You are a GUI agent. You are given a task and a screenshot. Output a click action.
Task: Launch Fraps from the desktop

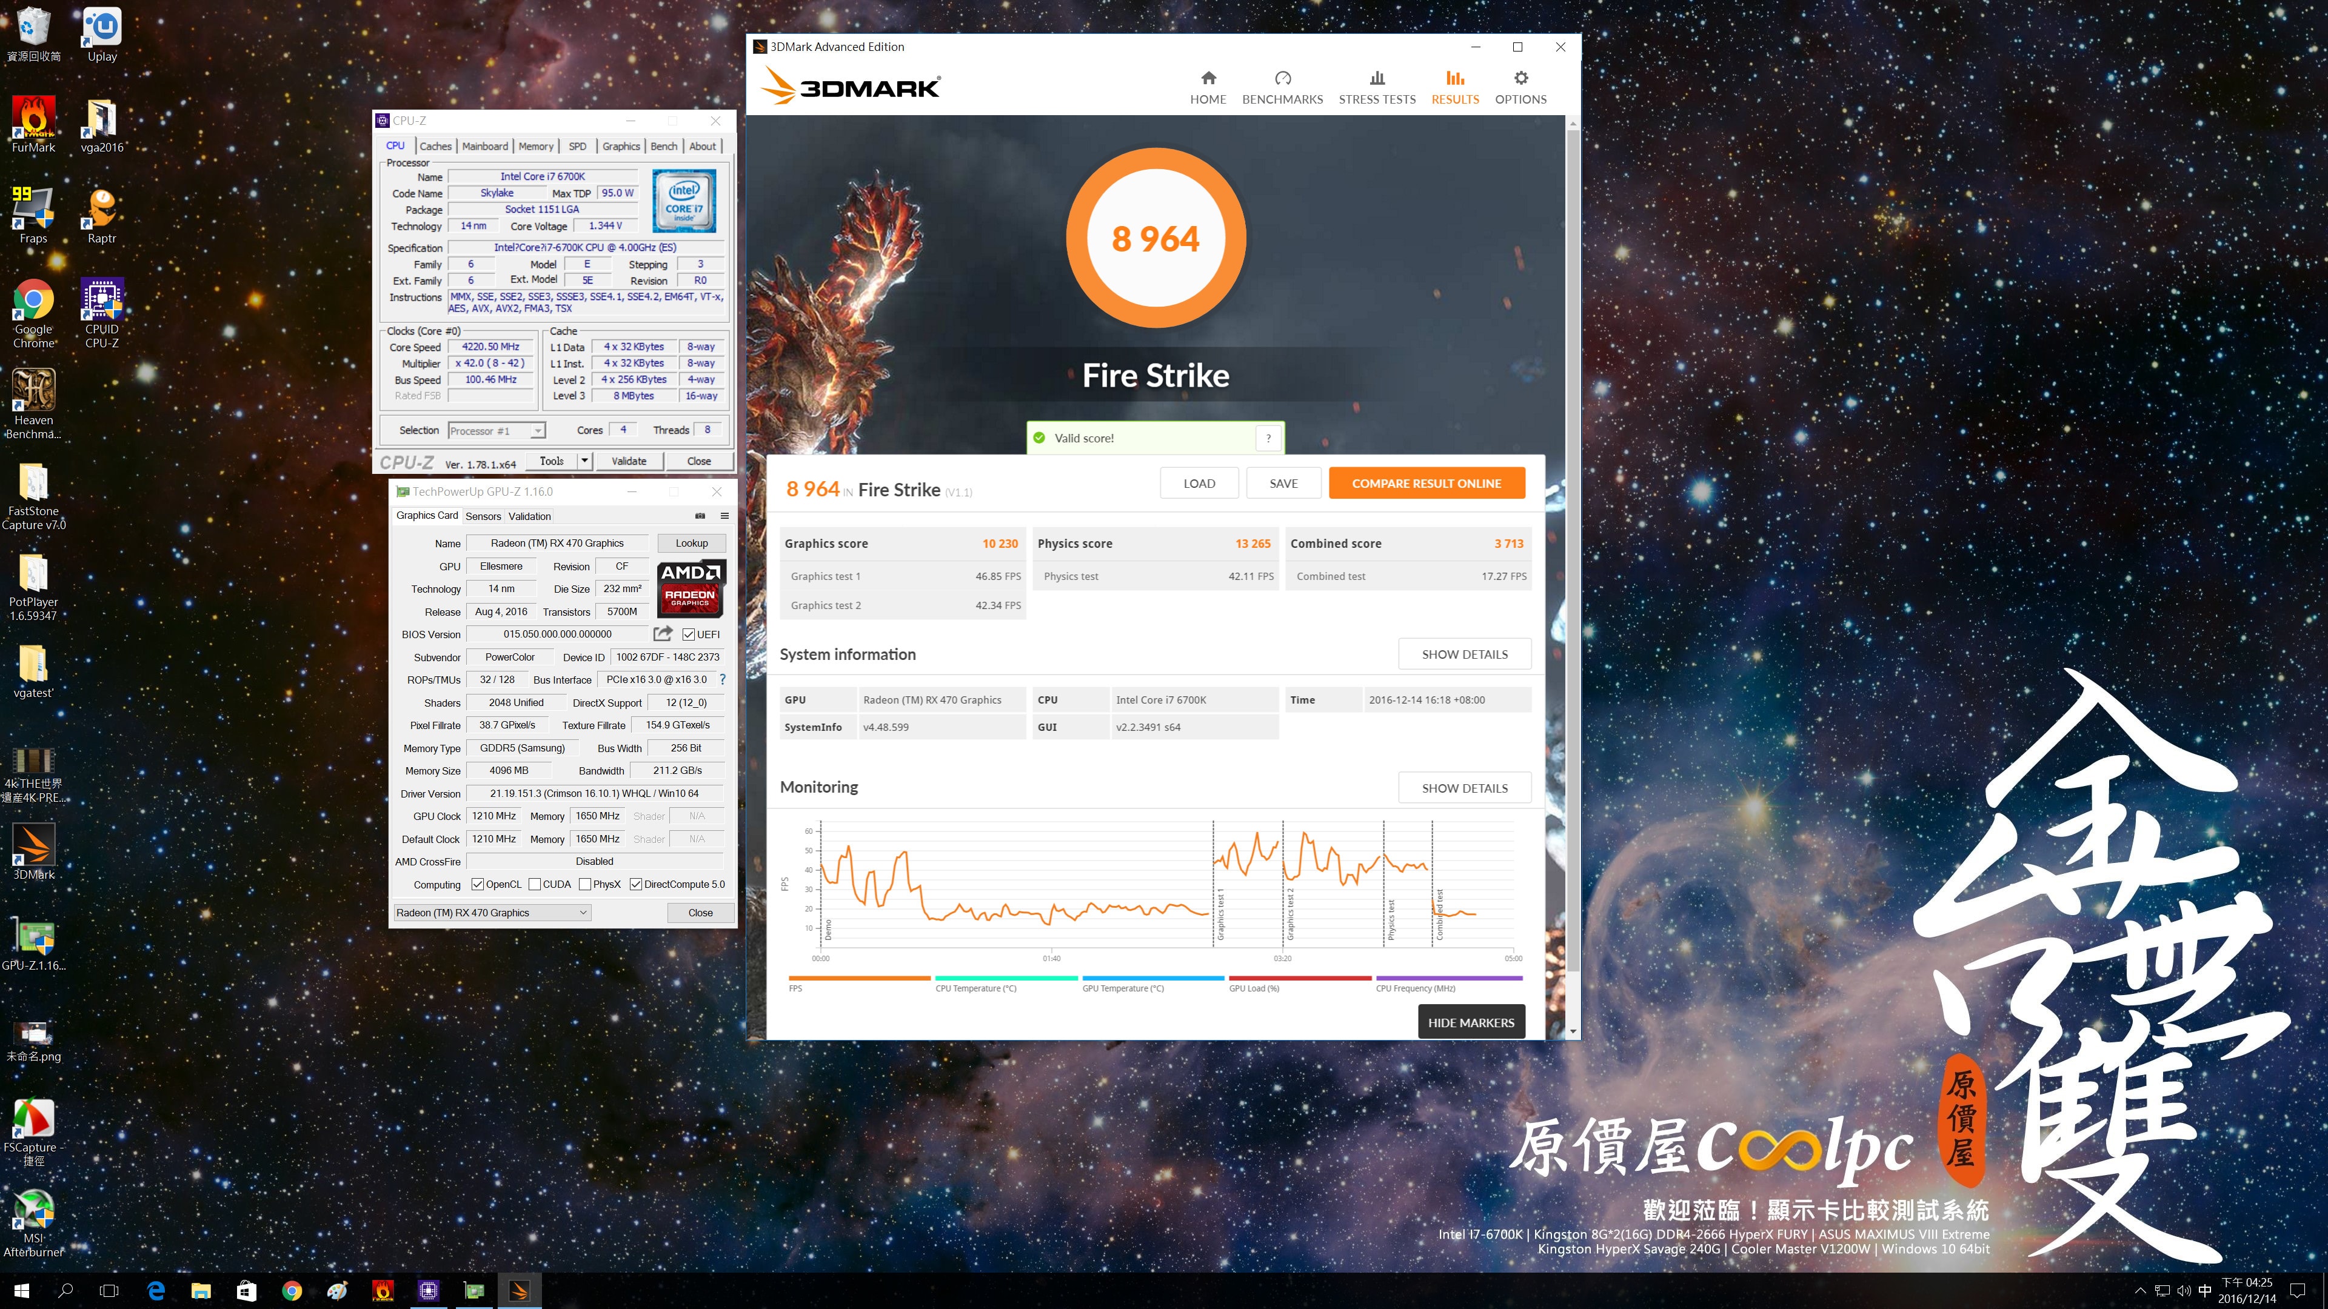(x=33, y=215)
